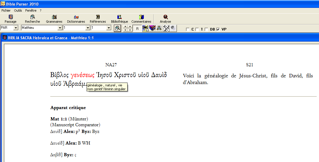This screenshot has height=162, width=319.
Task: Uncheck the VP checkbox
Action: (x=218, y=29)
